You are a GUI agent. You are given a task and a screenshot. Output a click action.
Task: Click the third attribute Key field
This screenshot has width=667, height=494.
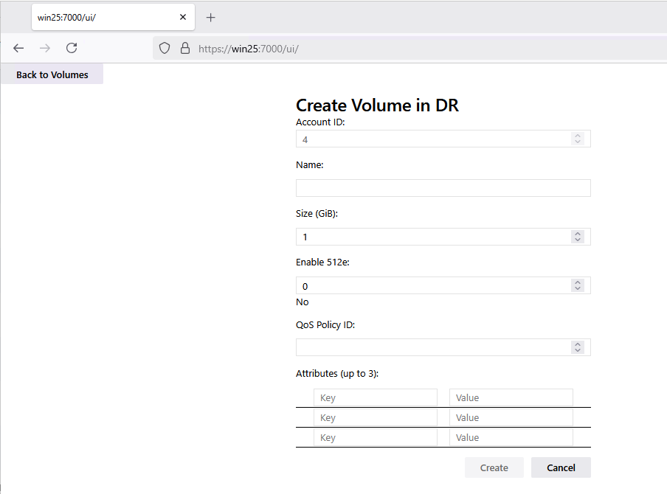tap(375, 437)
